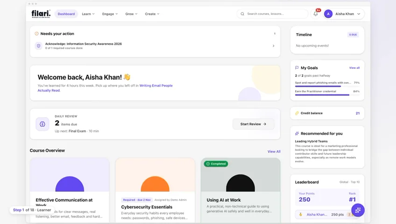This screenshot has width=396, height=224.
Task: Click the Needs your action clock icon
Action: [36, 34]
